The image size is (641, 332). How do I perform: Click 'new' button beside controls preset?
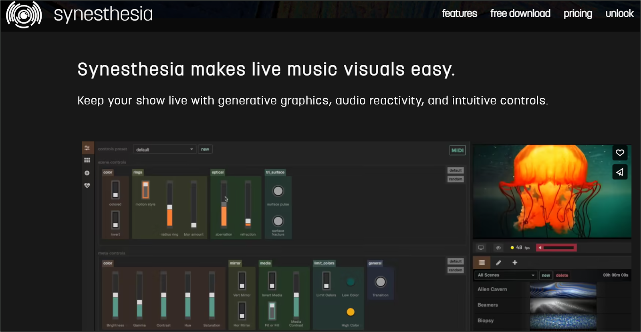[205, 149]
